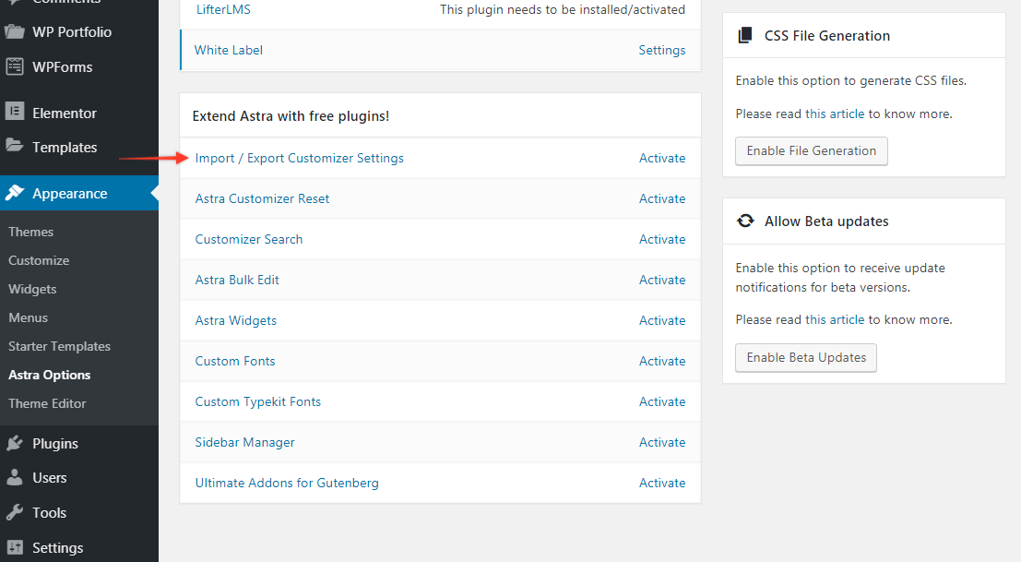Select the Astra Options submenu item

click(50, 375)
